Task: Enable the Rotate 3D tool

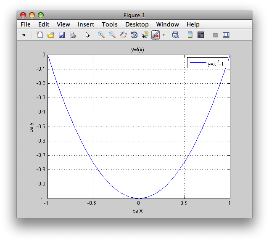Action: tap(134, 35)
